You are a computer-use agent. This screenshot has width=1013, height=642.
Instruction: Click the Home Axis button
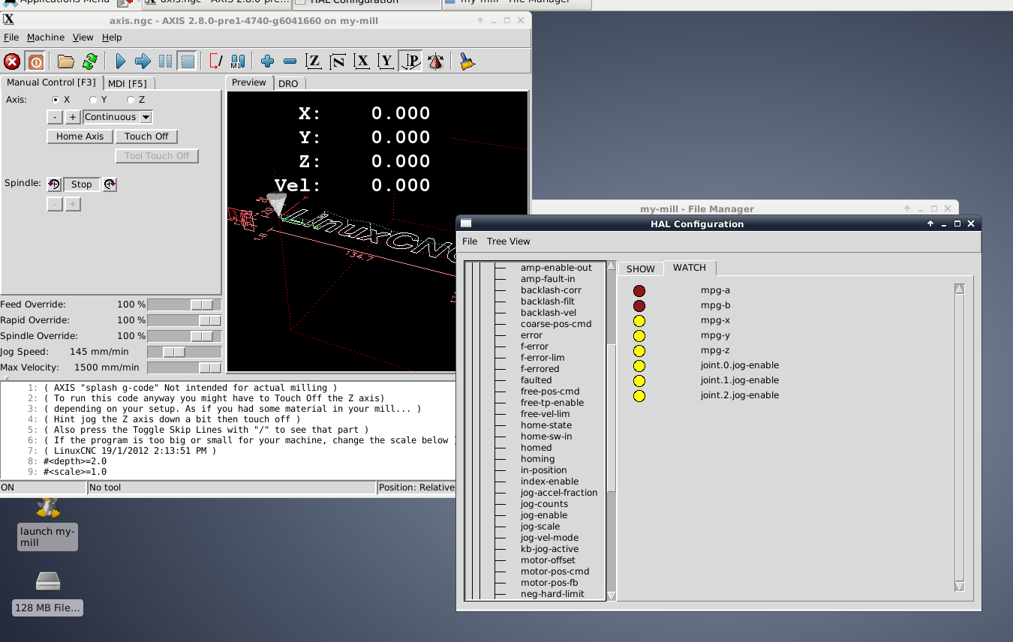[x=80, y=136]
